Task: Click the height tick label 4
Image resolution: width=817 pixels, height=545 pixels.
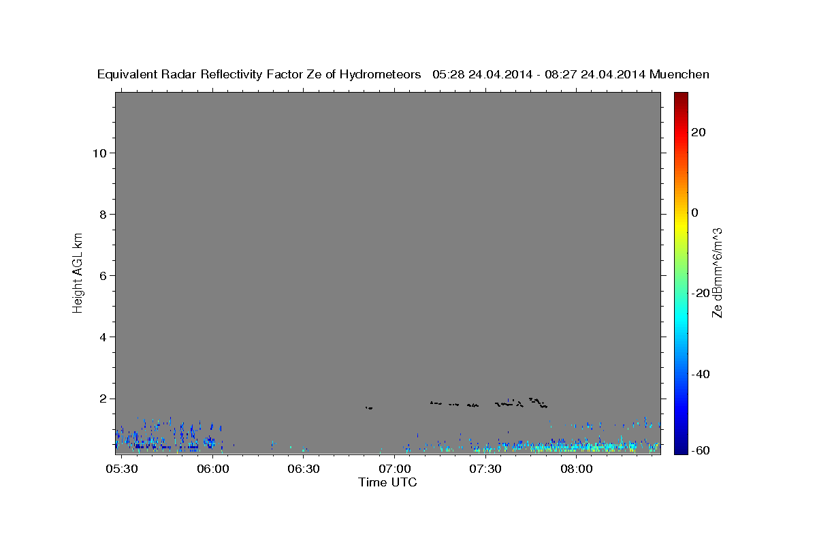Action: coord(102,337)
